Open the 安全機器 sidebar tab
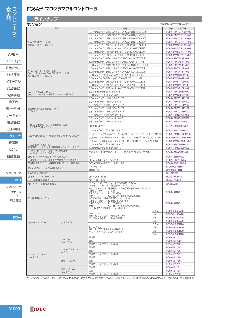The height and width of the screenshot is (318, 225). coord(13,88)
